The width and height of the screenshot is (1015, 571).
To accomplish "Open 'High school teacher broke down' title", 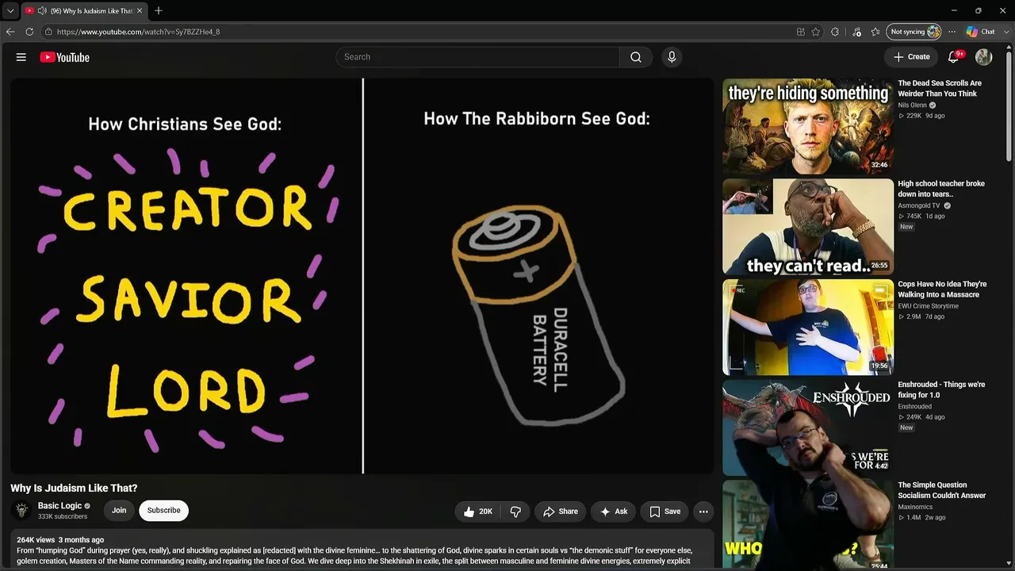I will [x=941, y=189].
